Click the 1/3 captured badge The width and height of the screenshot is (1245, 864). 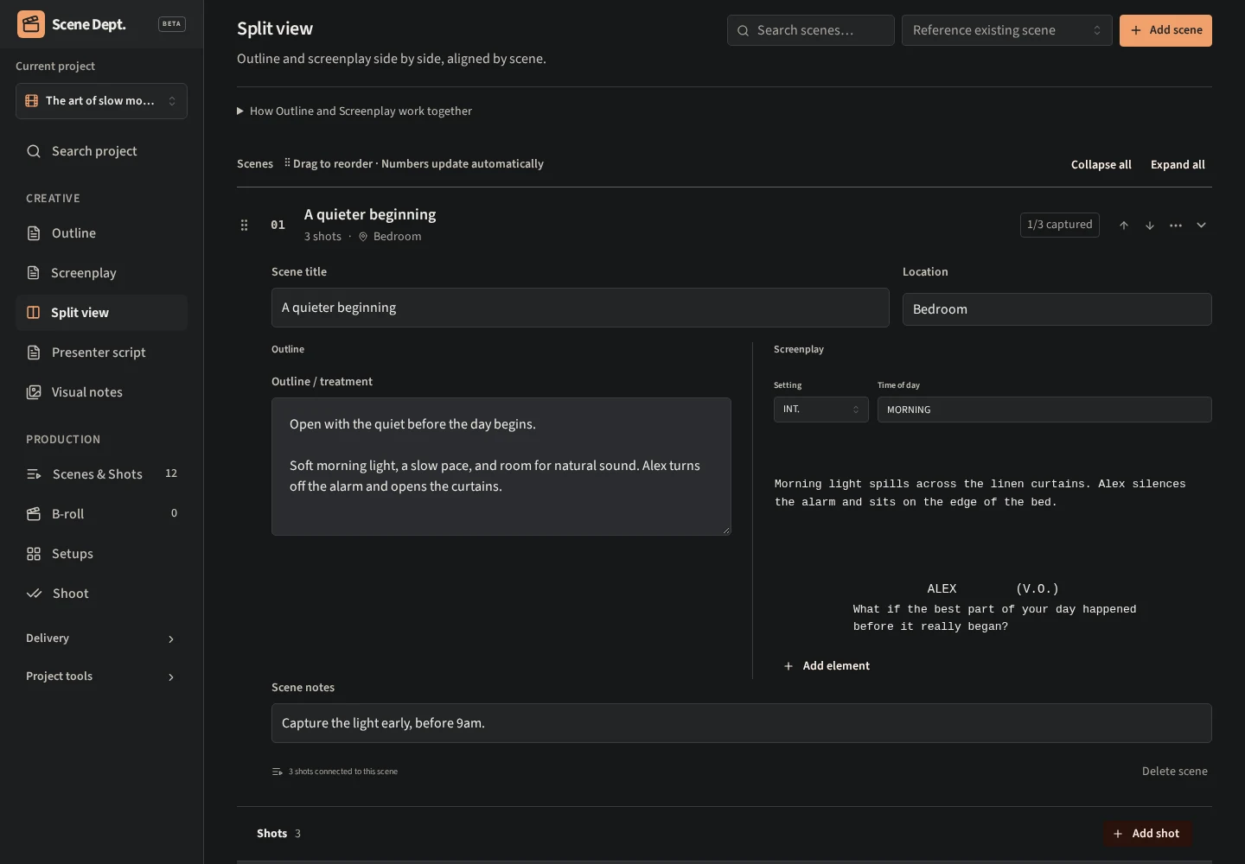pos(1059,225)
